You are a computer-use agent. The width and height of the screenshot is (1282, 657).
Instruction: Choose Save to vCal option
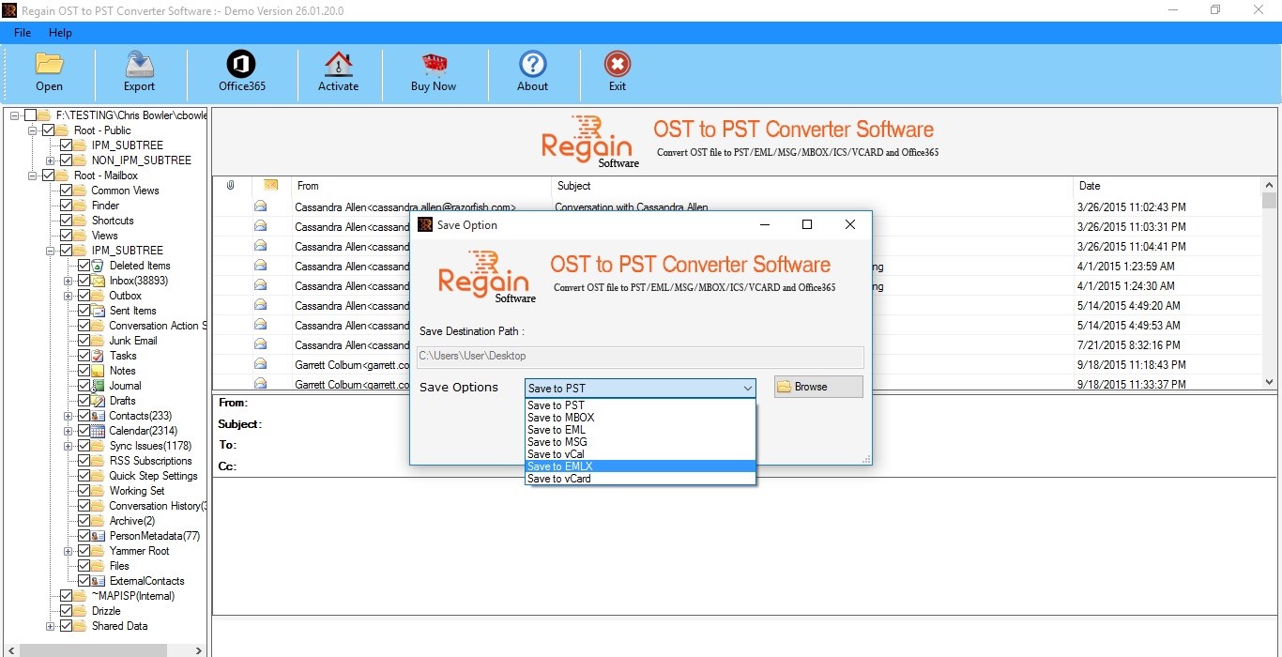(640, 454)
